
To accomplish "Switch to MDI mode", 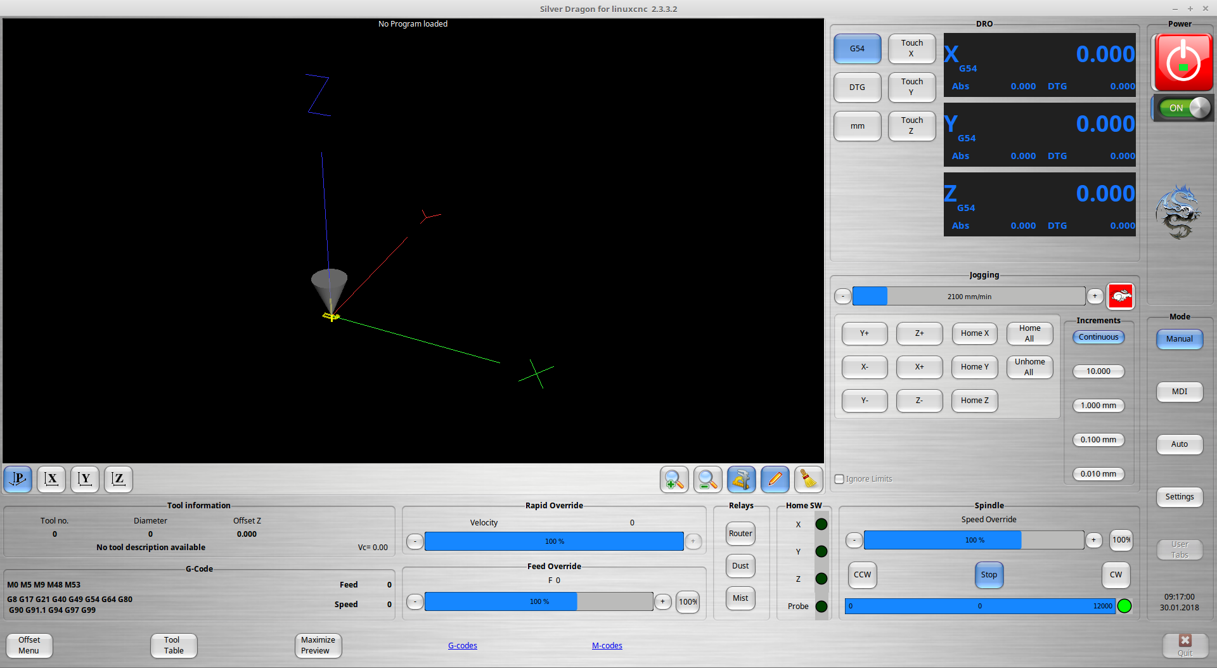I will point(1179,392).
